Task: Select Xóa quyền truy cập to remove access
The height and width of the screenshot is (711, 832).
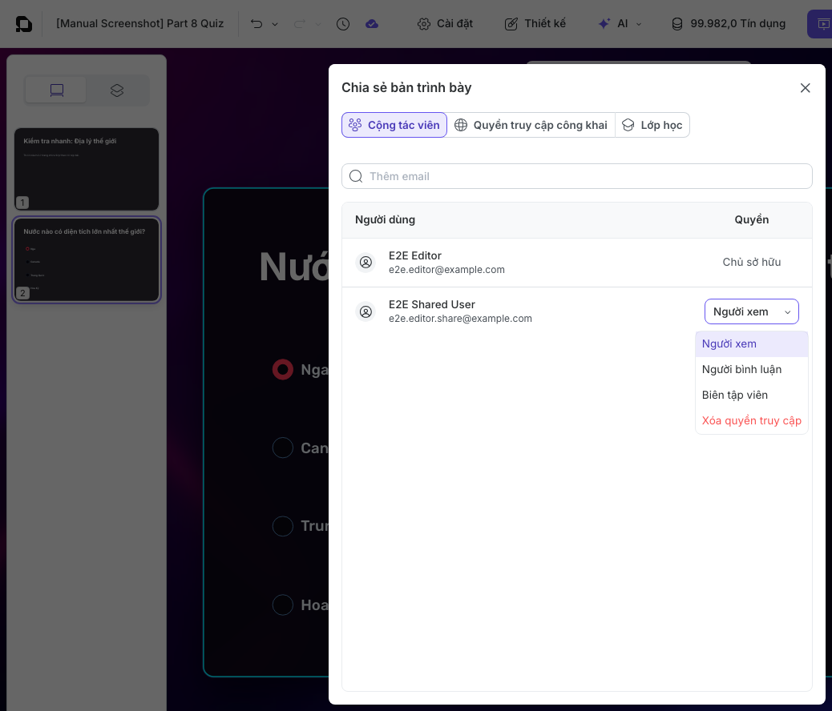Action: 751,421
